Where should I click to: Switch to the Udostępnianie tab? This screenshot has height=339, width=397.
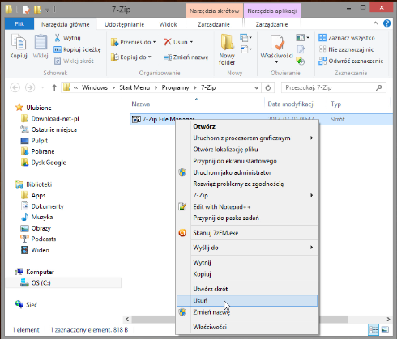tap(124, 24)
